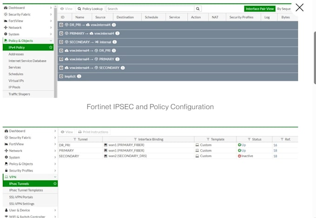The width and height of the screenshot is (316, 218).
Task: Click the System gear icon in top sidebar
Action: point(6,34)
